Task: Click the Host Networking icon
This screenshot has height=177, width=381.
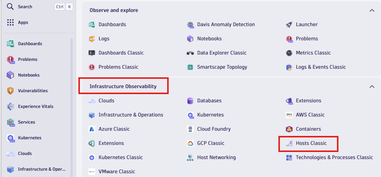Action: (190, 158)
